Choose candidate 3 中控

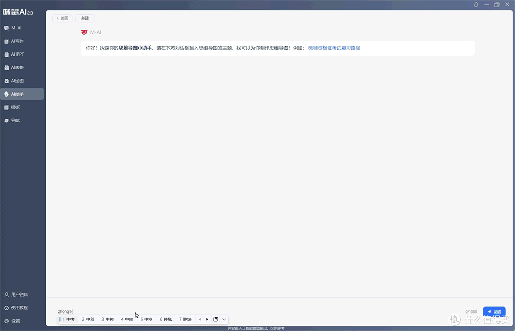[108, 319]
